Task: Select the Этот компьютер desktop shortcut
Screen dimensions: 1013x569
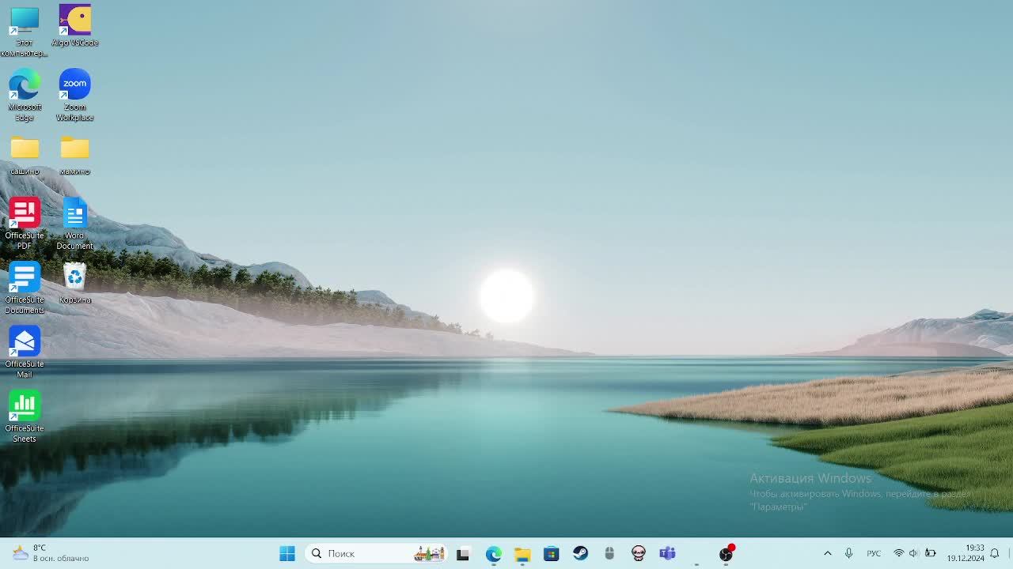Action: click(25, 32)
